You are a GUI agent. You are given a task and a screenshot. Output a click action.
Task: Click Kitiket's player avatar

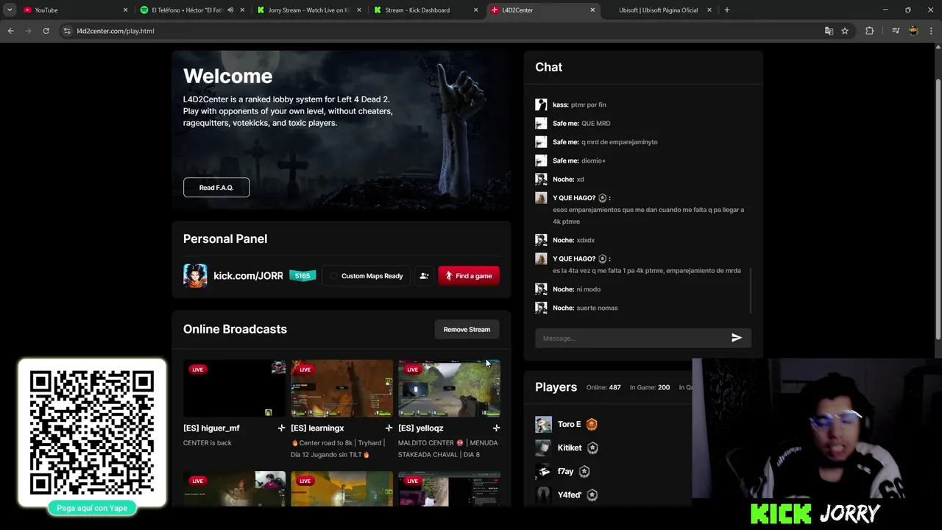click(543, 448)
